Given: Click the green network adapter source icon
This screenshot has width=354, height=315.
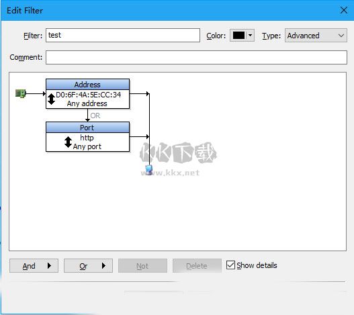Looking at the screenshot, I should point(21,93).
